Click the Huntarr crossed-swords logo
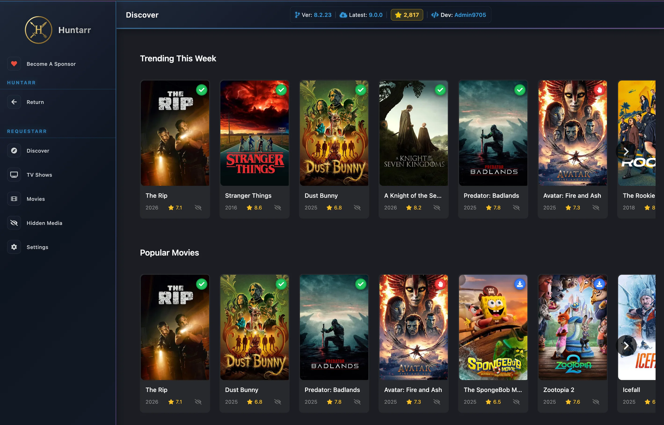This screenshot has height=425, width=664. point(39,30)
